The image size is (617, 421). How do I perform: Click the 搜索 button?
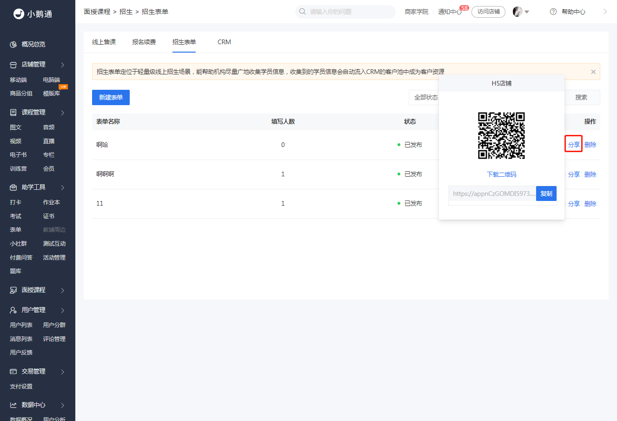pos(581,97)
